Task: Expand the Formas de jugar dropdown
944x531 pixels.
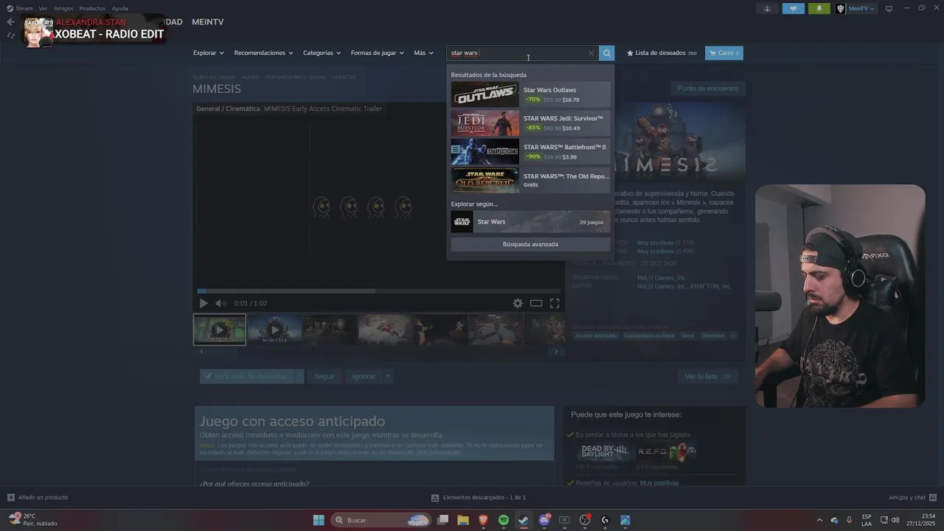Action: coord(377,53)
